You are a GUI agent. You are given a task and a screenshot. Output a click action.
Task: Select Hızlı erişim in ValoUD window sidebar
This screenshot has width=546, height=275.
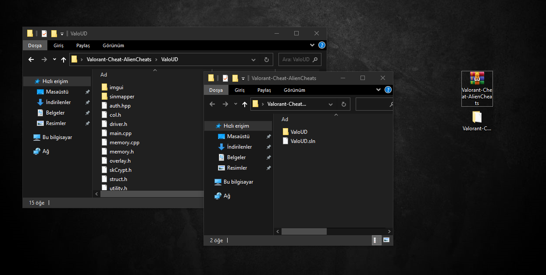tap(57, 81)
